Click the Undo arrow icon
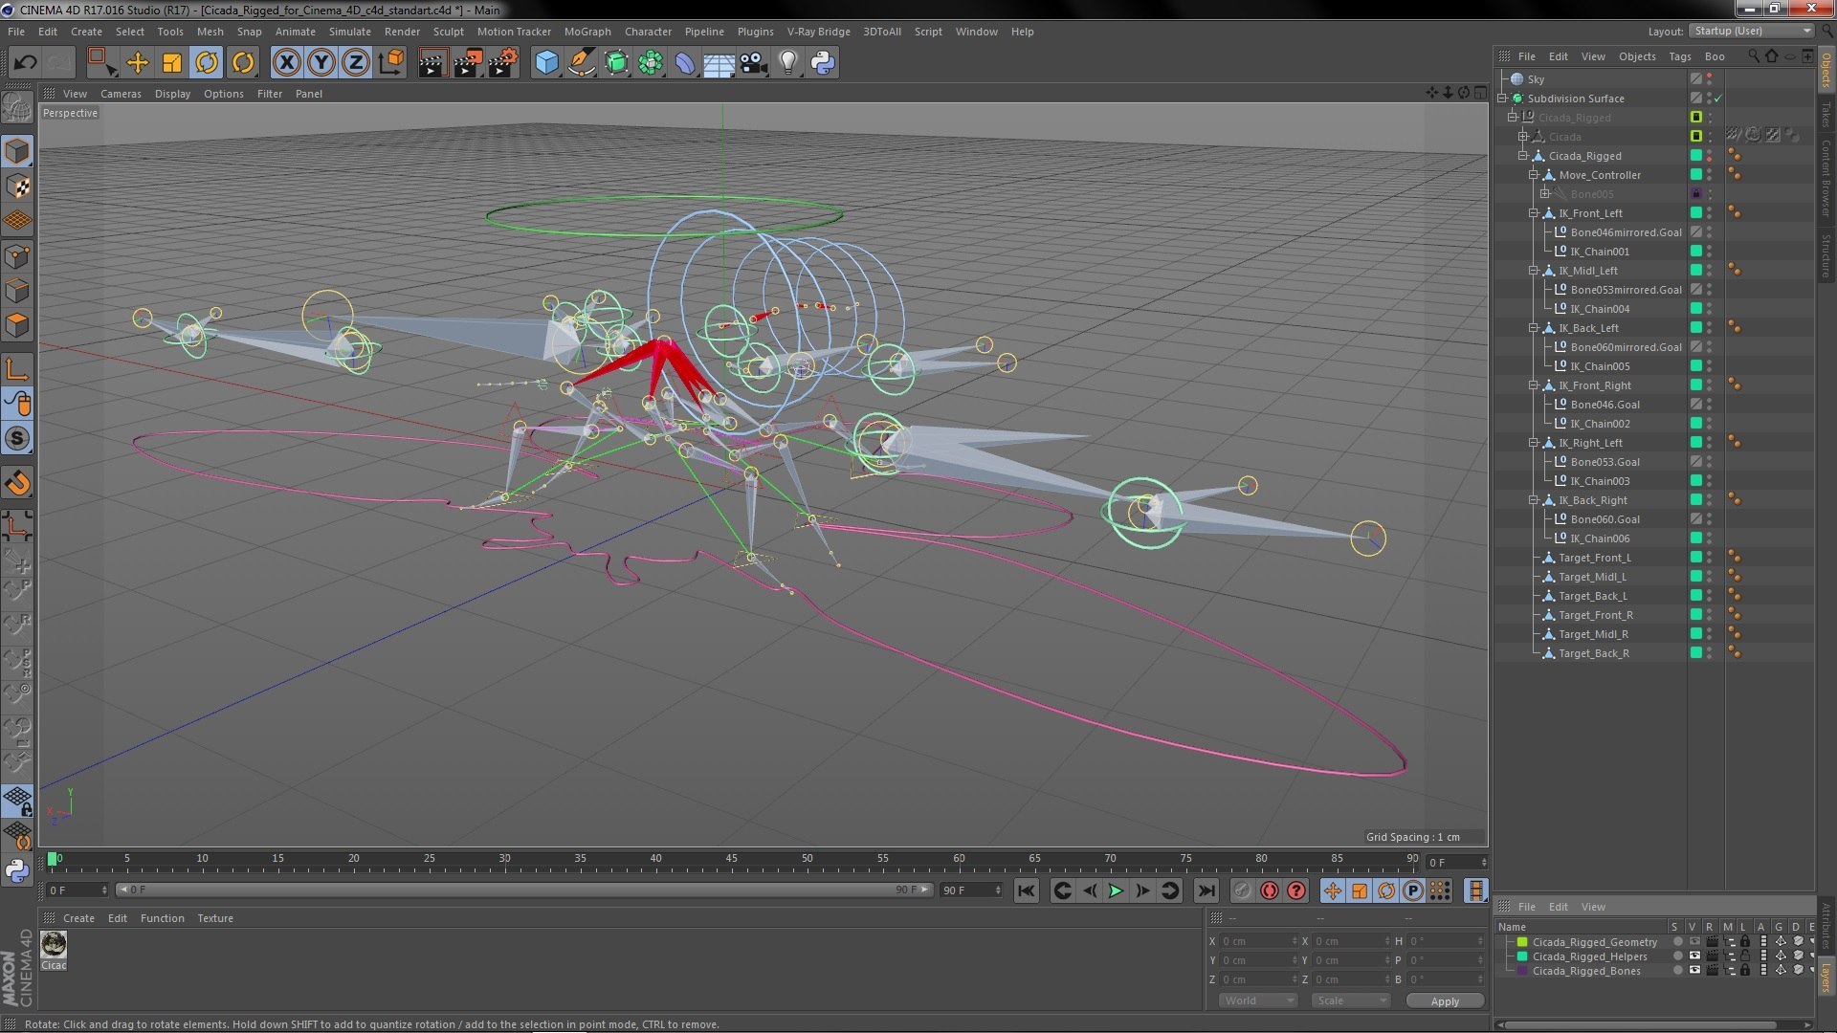1837x1033 pixels. click(x=25, y=63)
